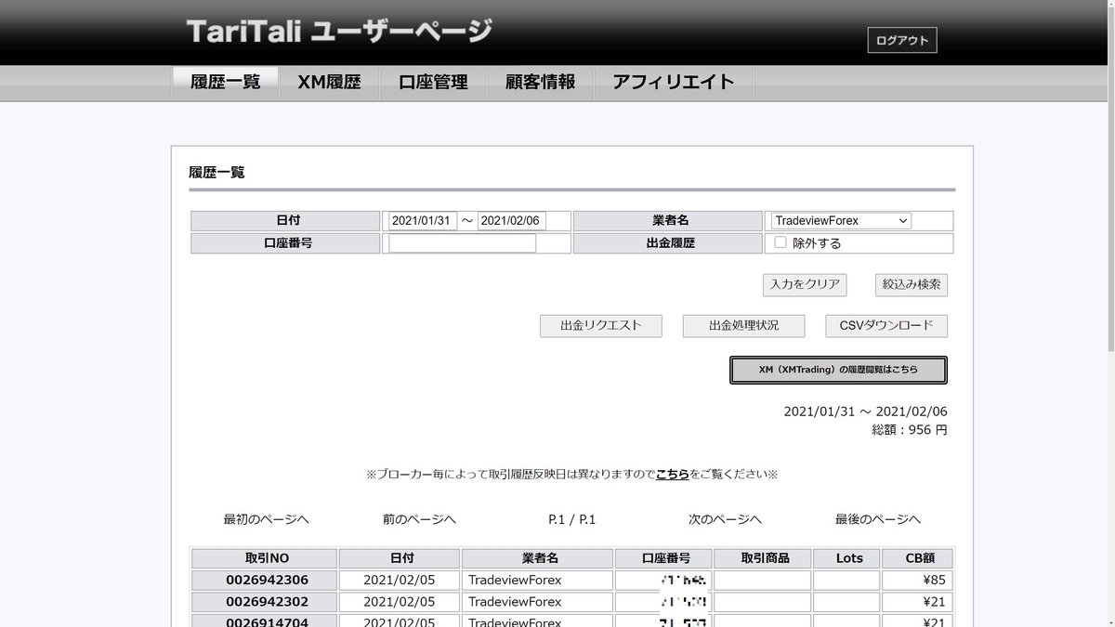Focus the 口座番号 input field
The width and height of the screenshot is (1115, 627).
click(x=462, y=243)
